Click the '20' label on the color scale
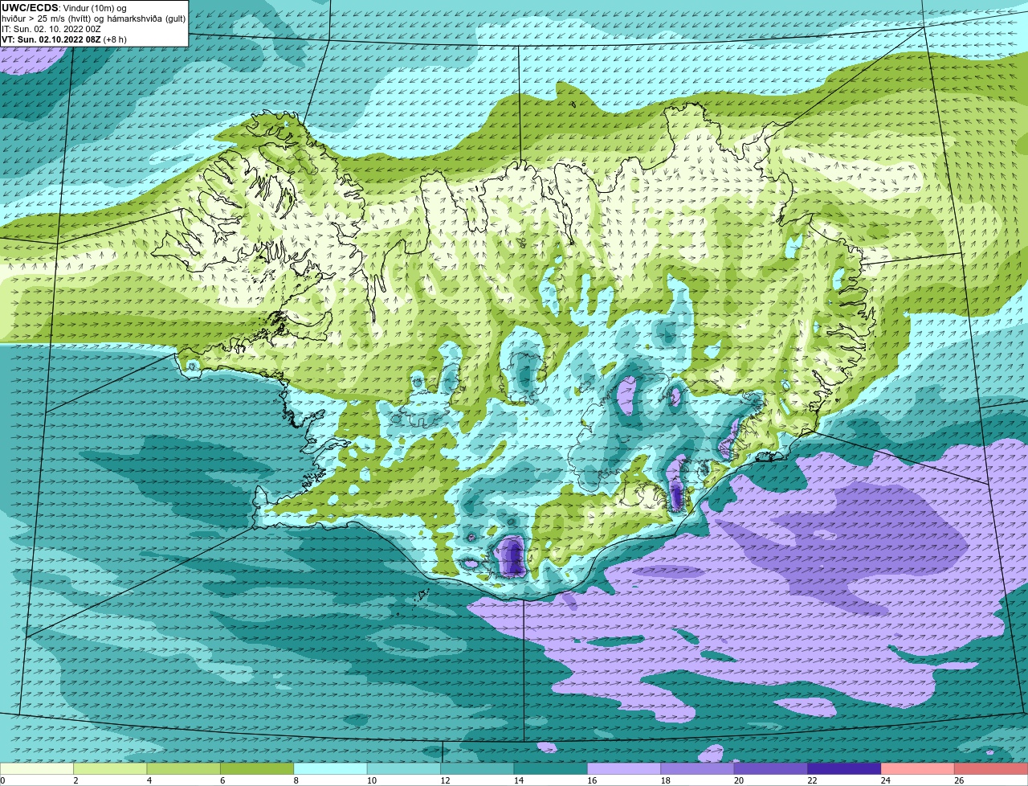 point(739,780)
